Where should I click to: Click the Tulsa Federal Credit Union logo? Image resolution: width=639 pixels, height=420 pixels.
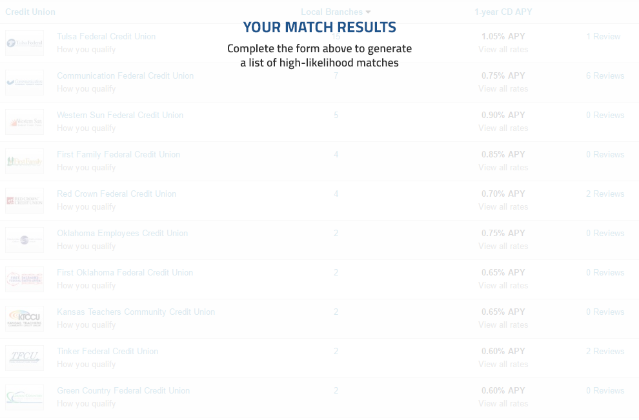point(25,43)
